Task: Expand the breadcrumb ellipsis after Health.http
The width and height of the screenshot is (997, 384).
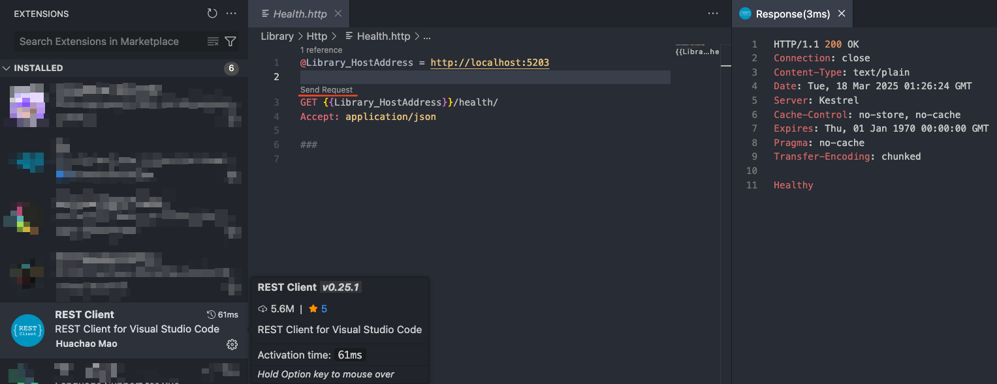Action: point(427,36)
